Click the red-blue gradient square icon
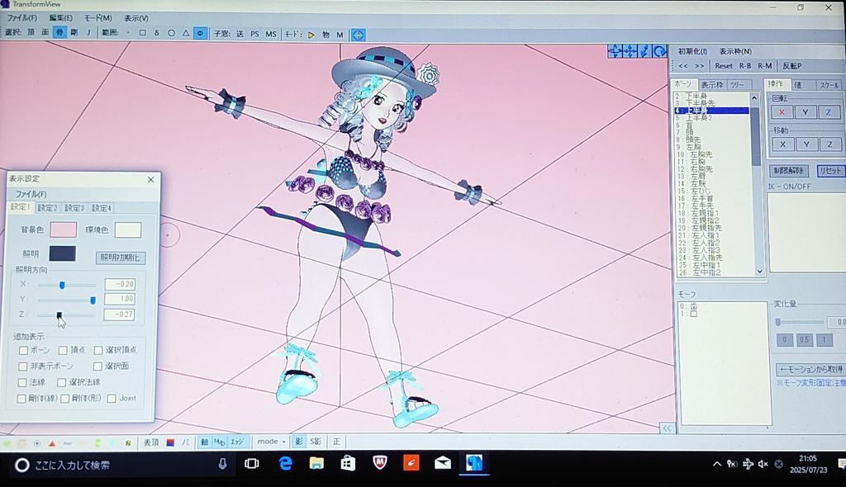The width and height of the screenshot is (846, 487). pyautogui.click(x=170, y=442)
